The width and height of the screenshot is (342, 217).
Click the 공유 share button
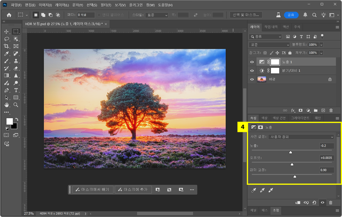coord(290,15)
